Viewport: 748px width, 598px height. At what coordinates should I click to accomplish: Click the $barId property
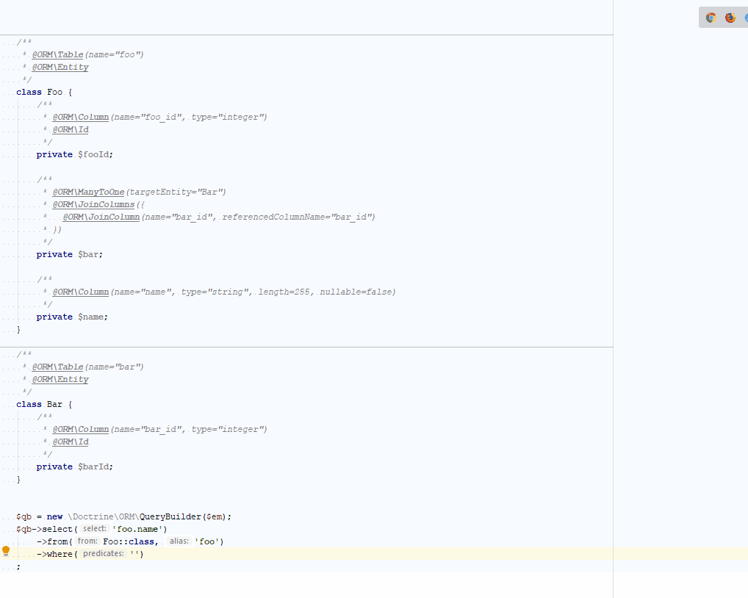94,466
